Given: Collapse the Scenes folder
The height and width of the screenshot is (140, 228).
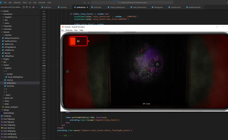Looking at the screenshot, I should click(6, 65).
